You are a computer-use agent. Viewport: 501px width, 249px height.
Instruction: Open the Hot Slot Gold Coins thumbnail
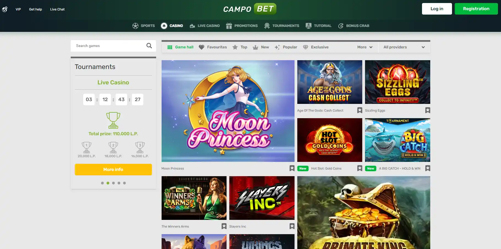coord(330,140)
